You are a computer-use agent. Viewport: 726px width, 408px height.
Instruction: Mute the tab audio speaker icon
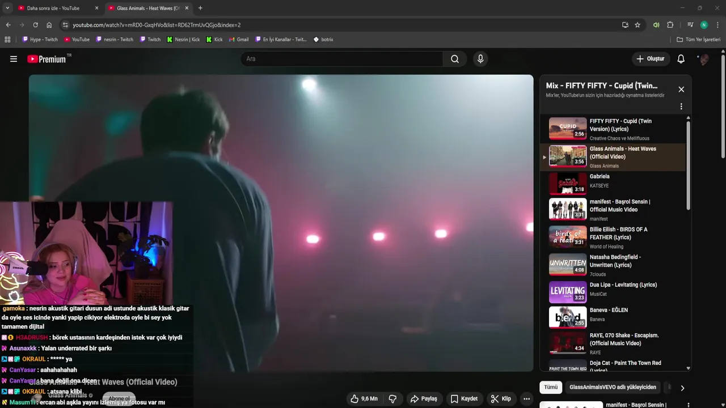click(x=656, y=25)
